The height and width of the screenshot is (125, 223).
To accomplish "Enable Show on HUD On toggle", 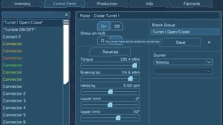I will click(101, 41).
